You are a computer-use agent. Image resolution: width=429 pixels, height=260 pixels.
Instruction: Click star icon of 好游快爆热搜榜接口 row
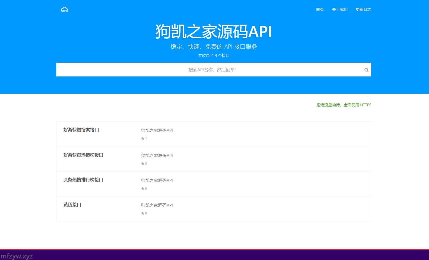tap(143, 164)
